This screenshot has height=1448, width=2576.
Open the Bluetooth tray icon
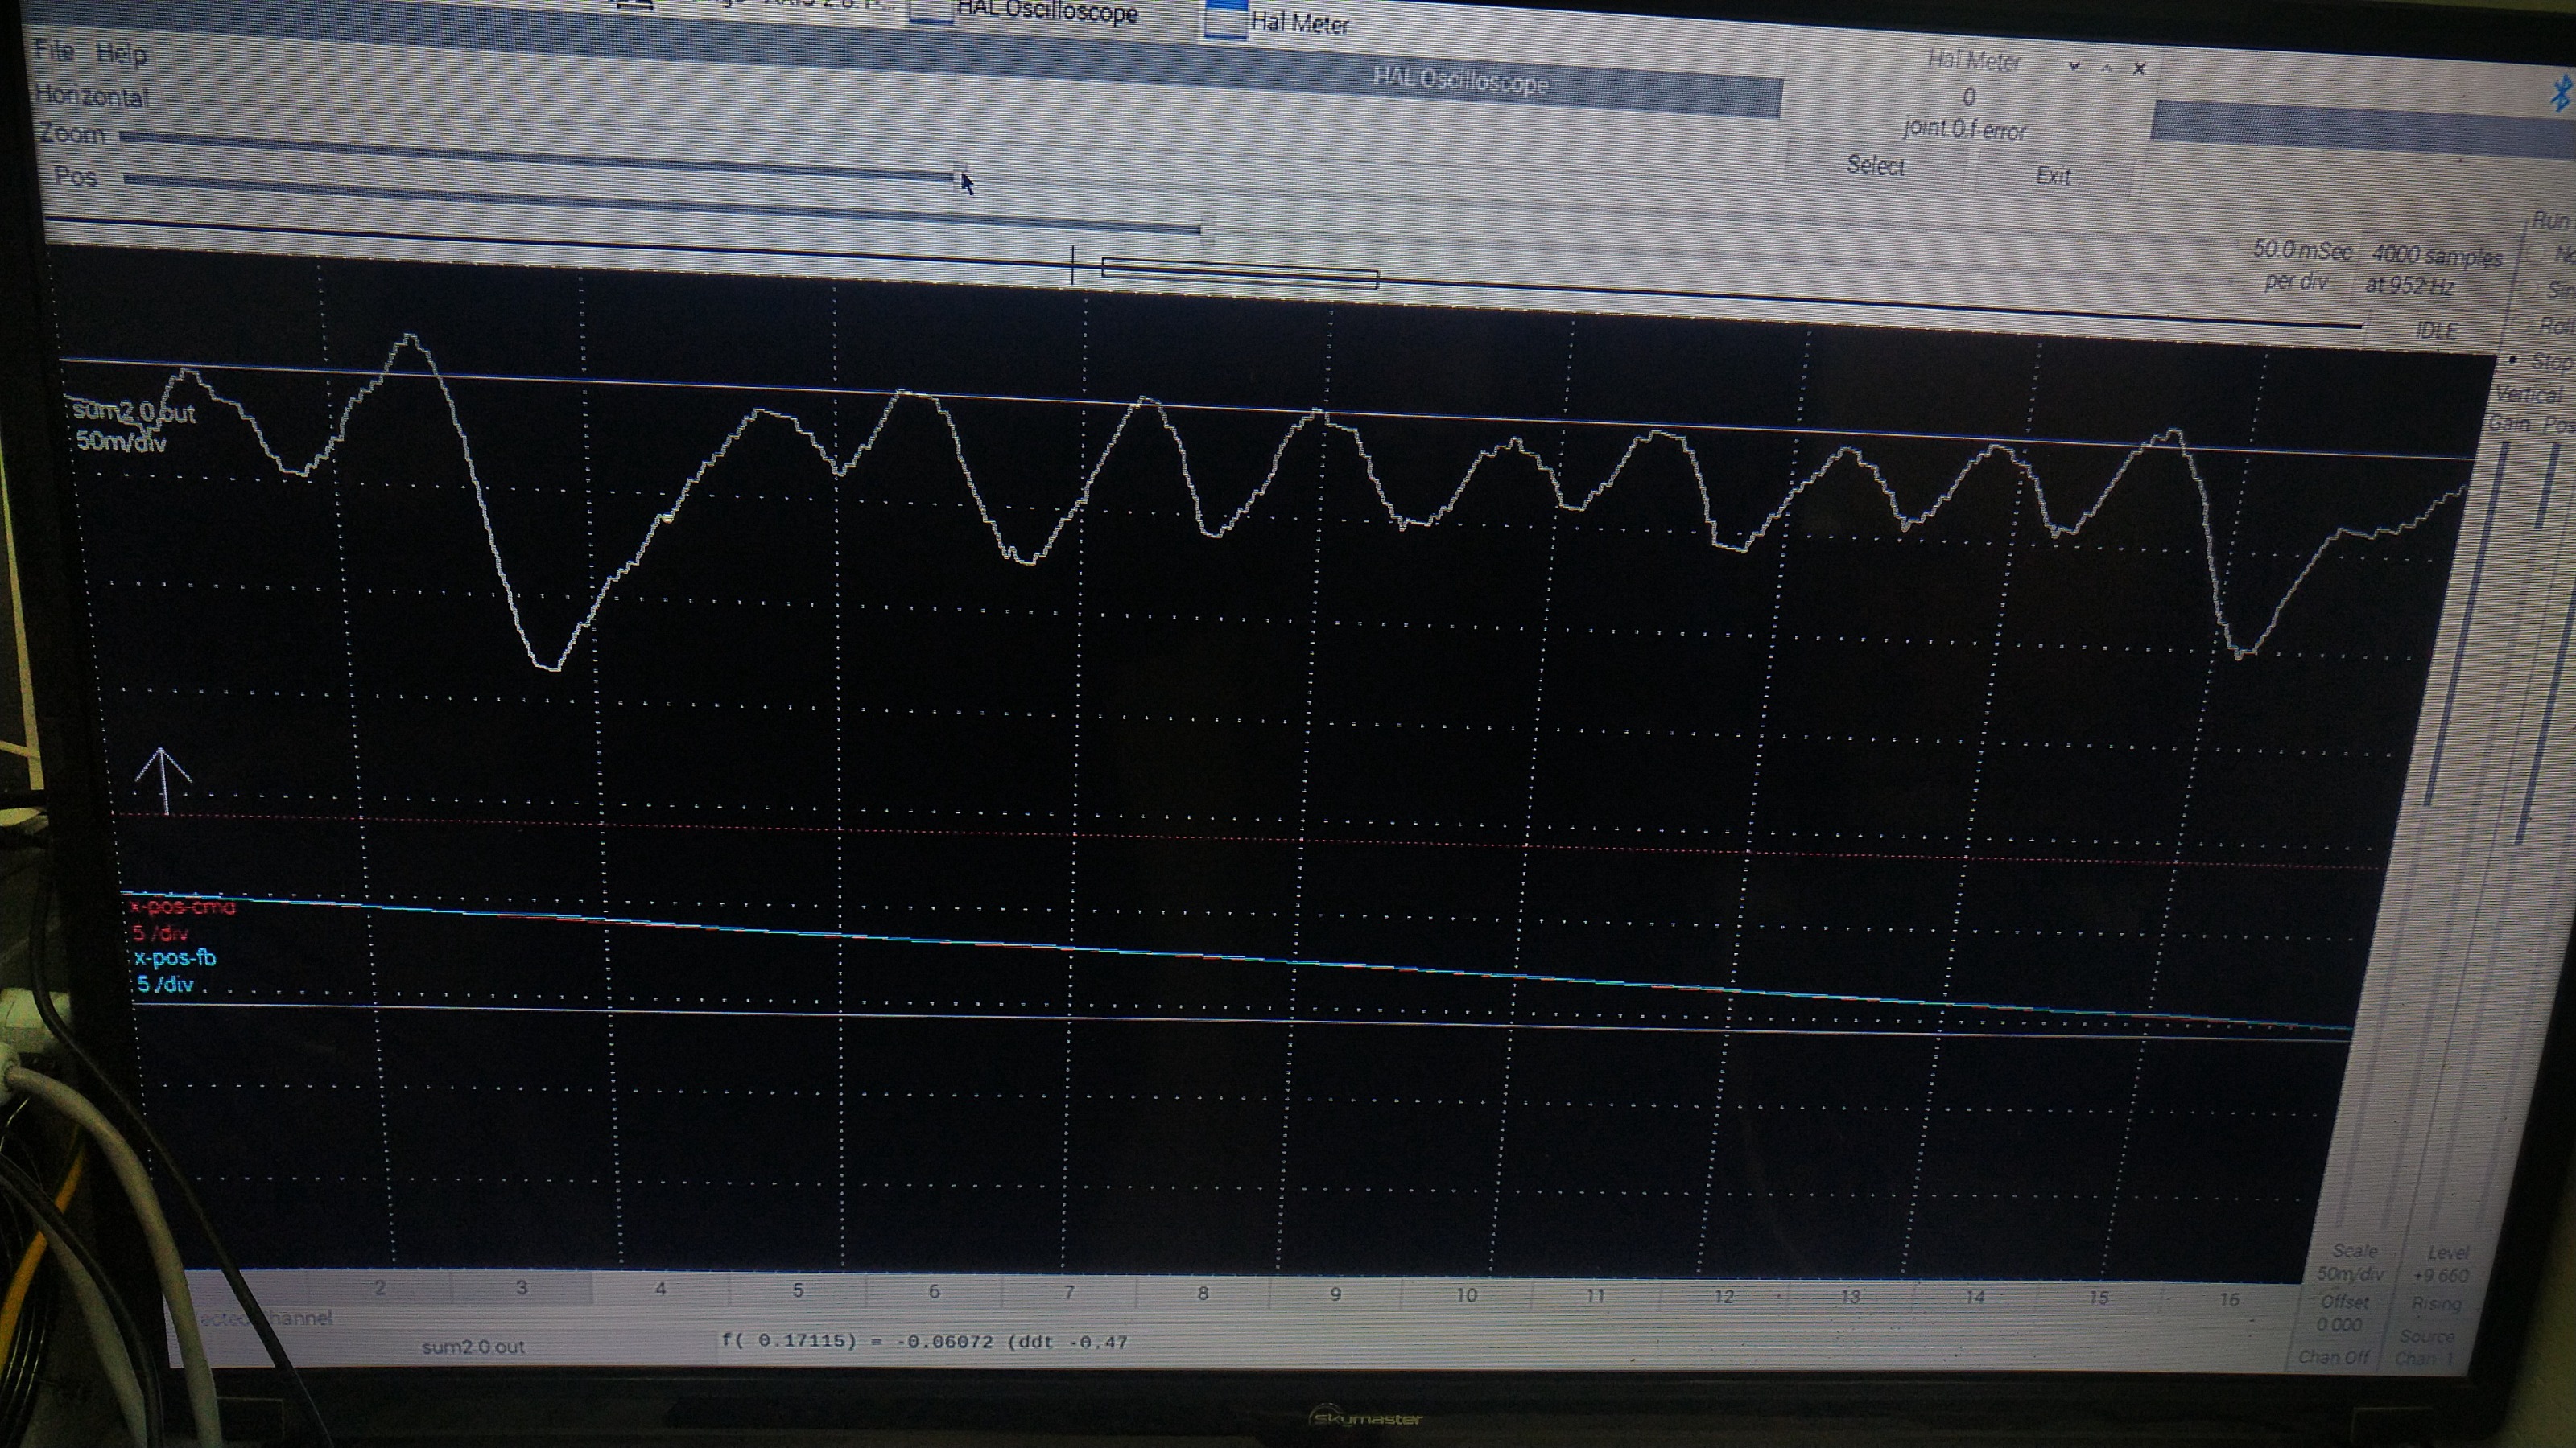click(x=2562, y=94)
